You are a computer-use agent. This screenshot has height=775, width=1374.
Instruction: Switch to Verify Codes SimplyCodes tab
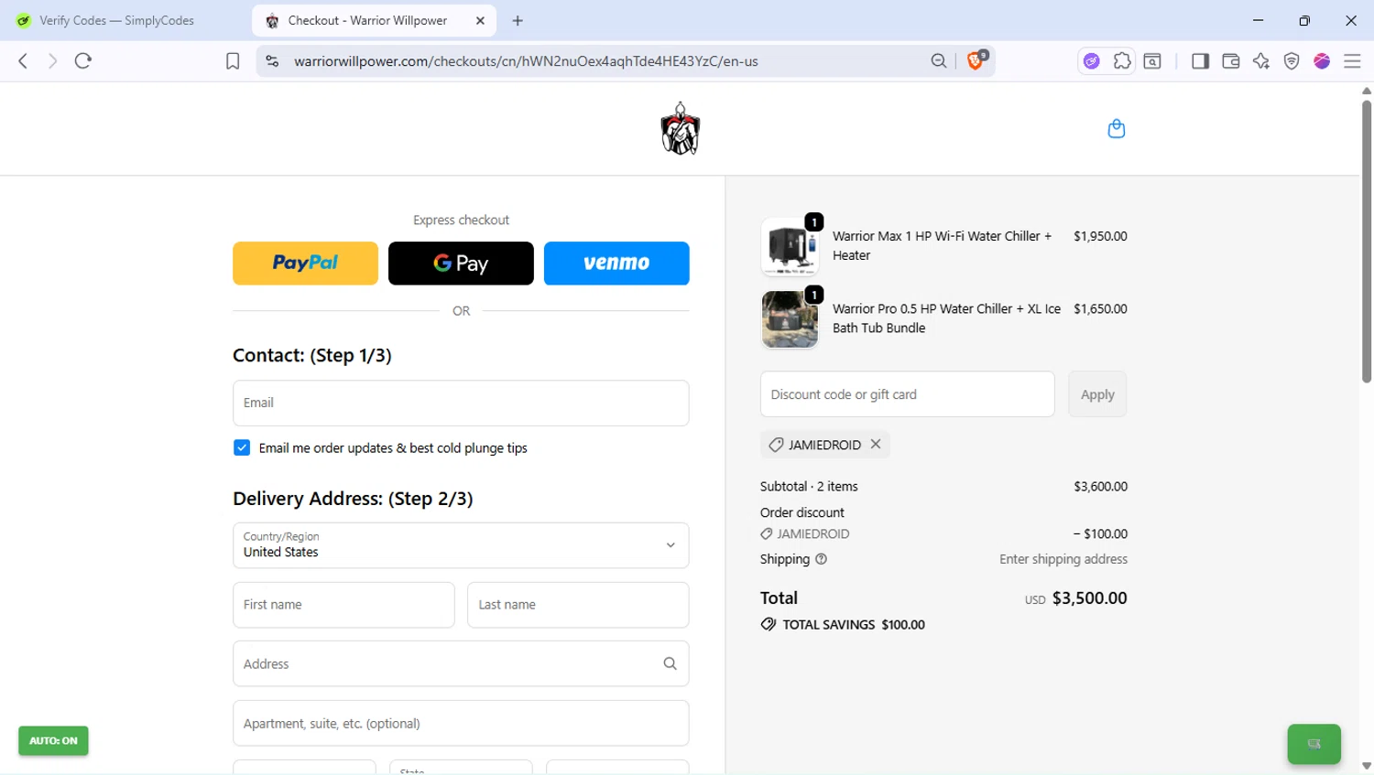(117, 20)
